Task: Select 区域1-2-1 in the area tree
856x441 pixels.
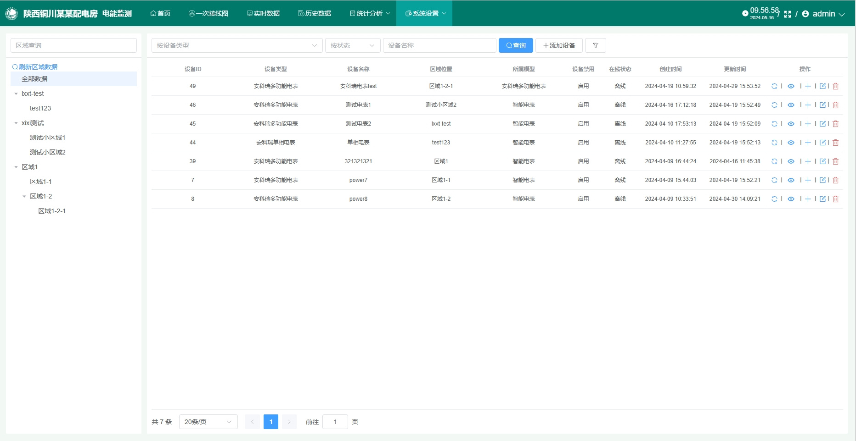Action: pos(52,211)
